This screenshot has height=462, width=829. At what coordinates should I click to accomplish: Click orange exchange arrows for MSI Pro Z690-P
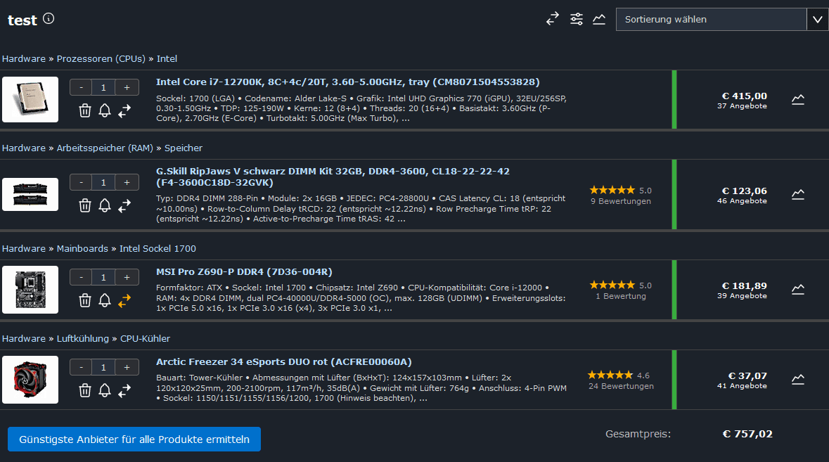click(x=124, y=300)
